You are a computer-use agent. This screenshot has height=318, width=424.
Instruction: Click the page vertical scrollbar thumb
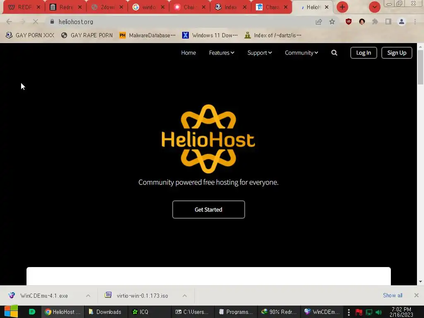pos(420,67)
